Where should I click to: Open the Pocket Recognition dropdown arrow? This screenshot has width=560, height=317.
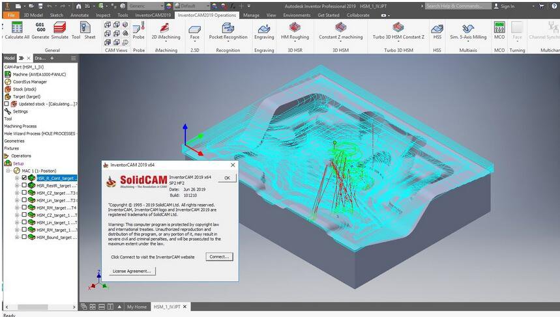point(228,42)
